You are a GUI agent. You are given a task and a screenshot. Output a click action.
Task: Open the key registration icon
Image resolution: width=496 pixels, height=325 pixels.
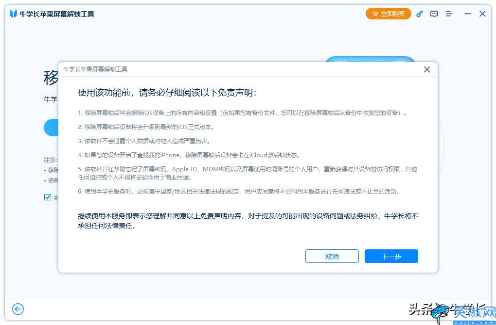420,14
